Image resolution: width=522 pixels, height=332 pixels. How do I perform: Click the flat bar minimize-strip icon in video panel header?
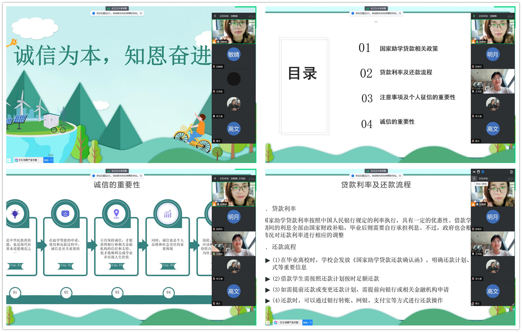click(474, 172)
